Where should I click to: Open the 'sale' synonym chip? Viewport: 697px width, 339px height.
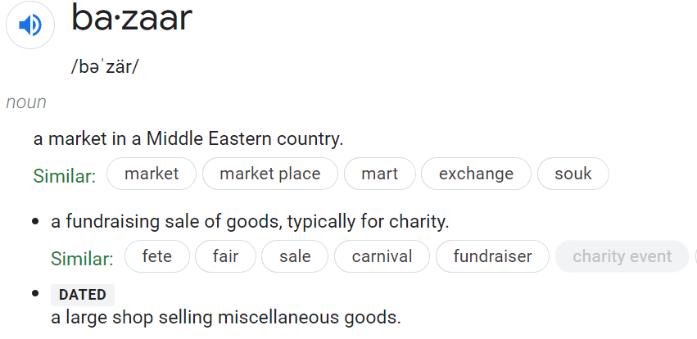[x=295, y=256]
